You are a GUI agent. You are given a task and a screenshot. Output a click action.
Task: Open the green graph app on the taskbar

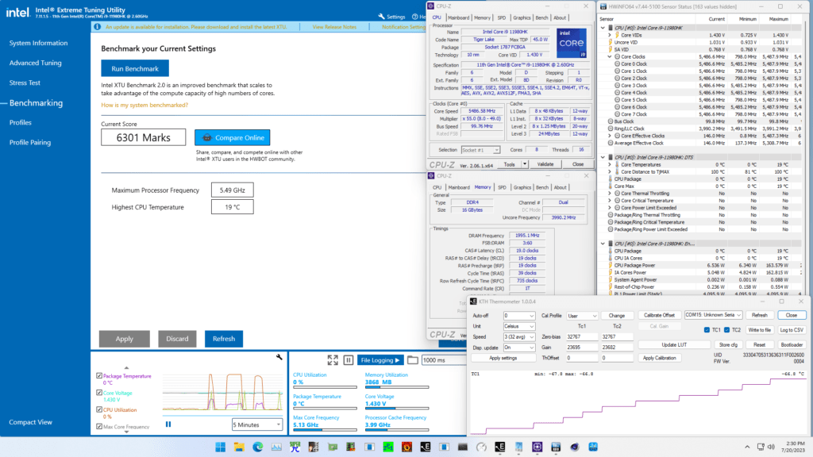coord(387,447)
